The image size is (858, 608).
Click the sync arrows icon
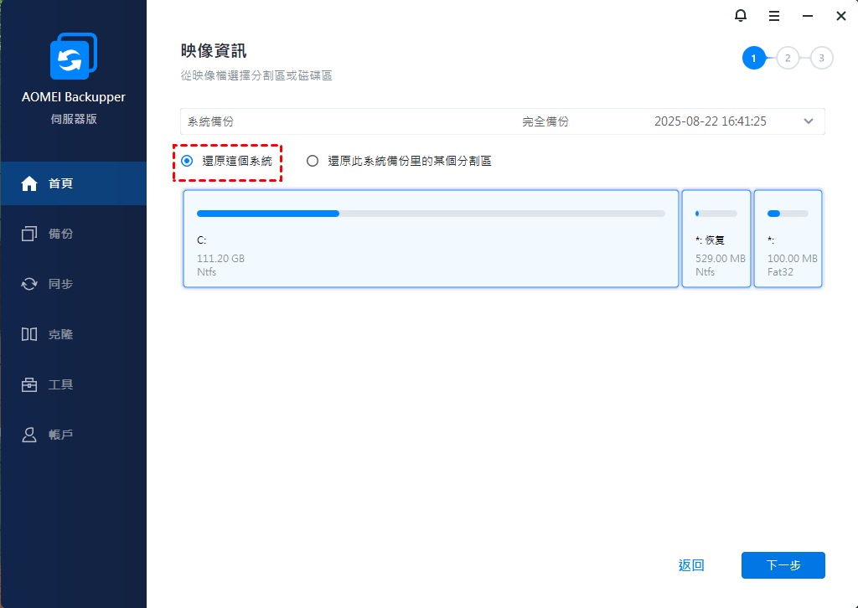point(29,284)
